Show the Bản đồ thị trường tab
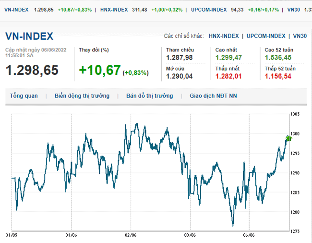The image size is (312, 243). click(x=149, y=96)
